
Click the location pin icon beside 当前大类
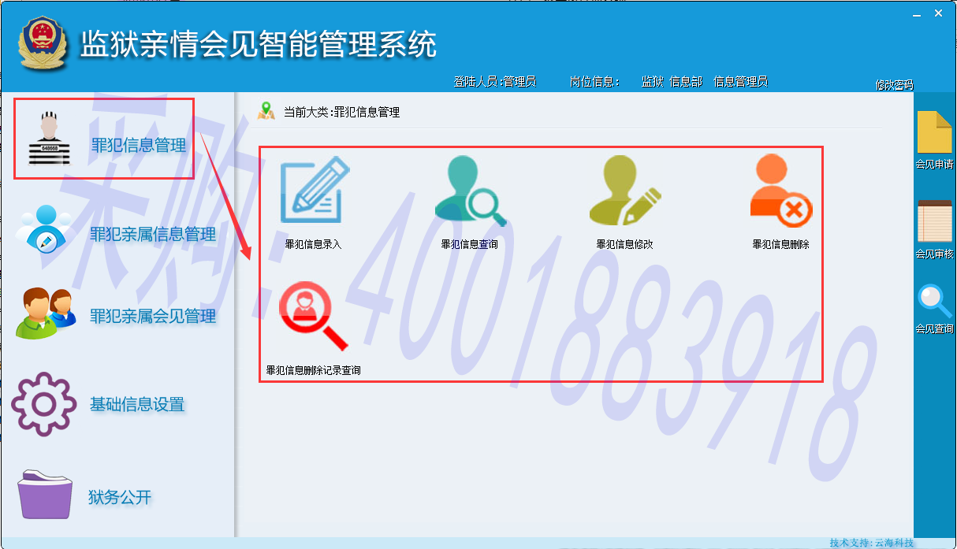[x=266, y=111]
